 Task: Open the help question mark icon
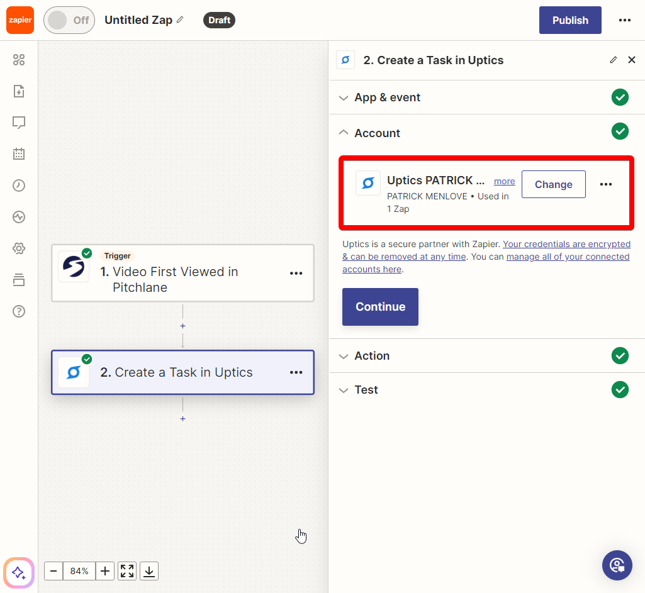[x=19, y=311]
